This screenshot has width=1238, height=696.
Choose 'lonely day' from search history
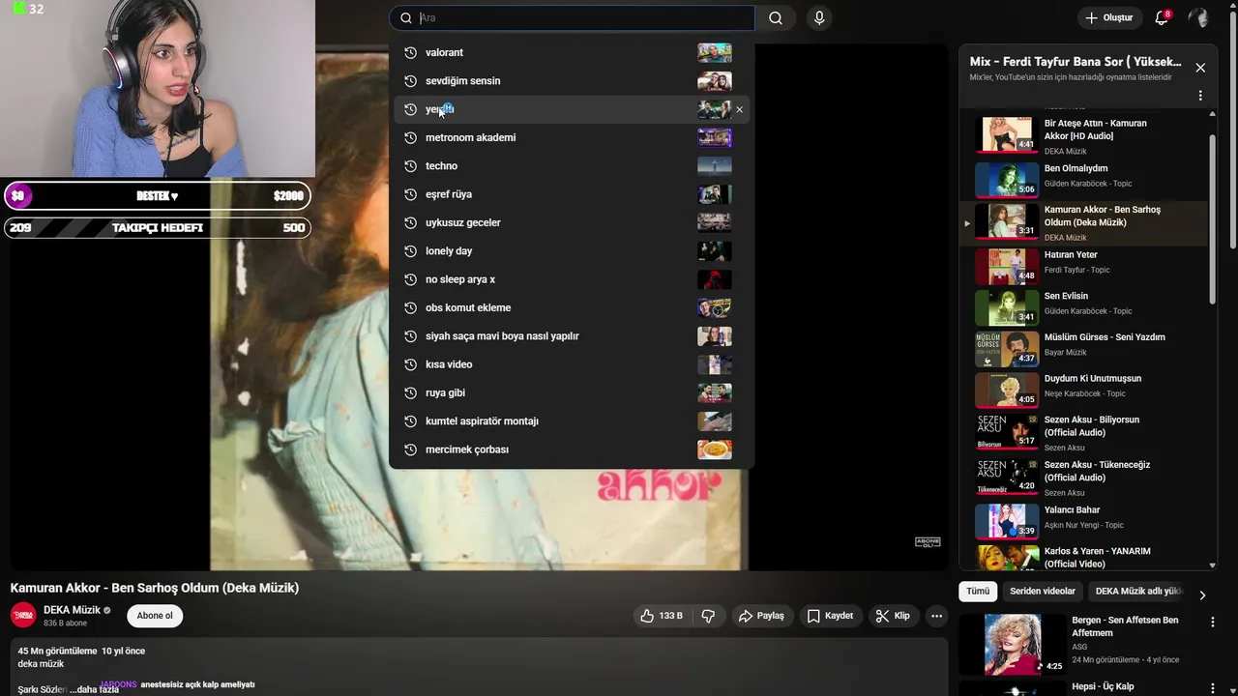click(x=572, y=251)
